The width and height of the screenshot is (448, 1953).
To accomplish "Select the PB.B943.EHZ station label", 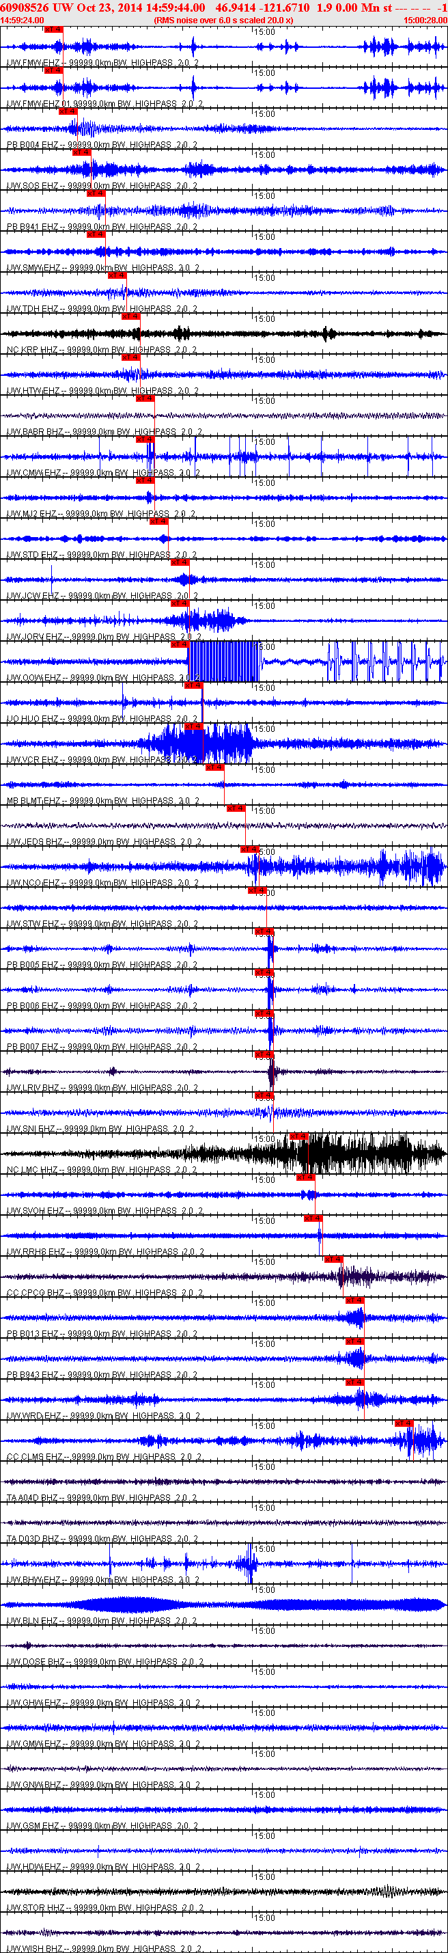I will (x=102, y=1374).
